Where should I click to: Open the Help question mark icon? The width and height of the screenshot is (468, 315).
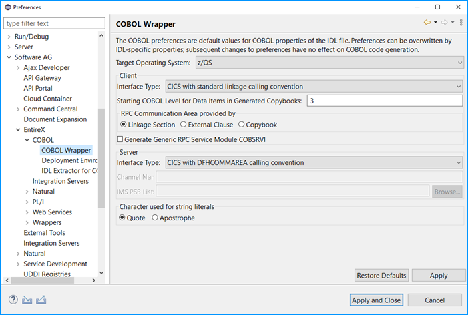tap(13, 300)
